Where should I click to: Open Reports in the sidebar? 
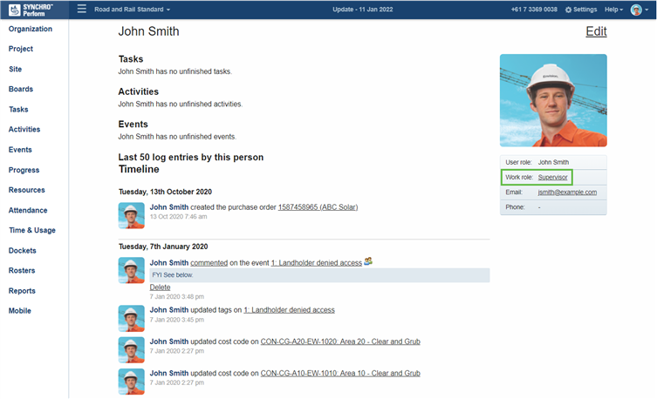click(22, 291)
